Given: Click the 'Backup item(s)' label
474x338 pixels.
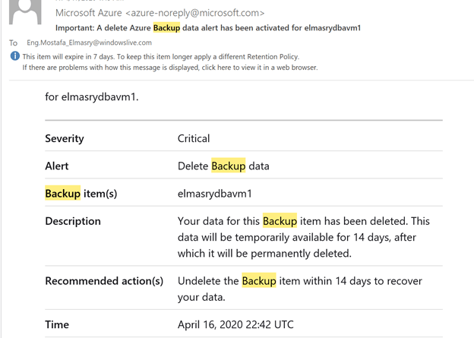Looking at the screenshot, I should [81, 194].
